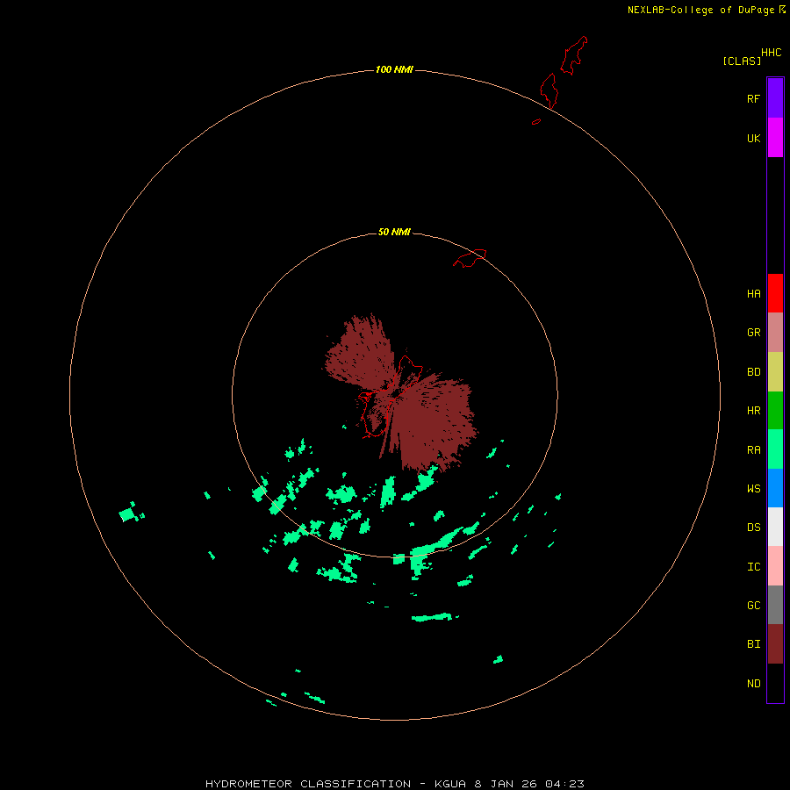Click the "RA" legend label

click(x=753, y=450)
